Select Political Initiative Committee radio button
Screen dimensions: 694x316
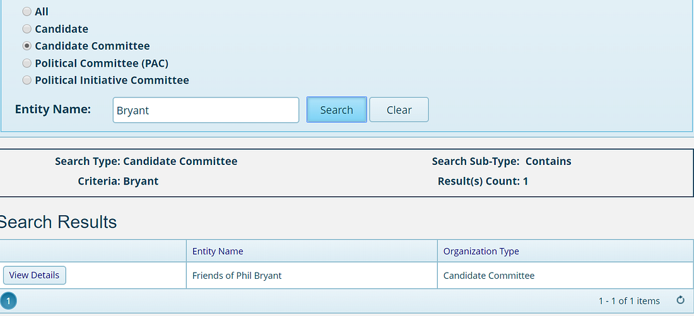[x=27, y=81]
